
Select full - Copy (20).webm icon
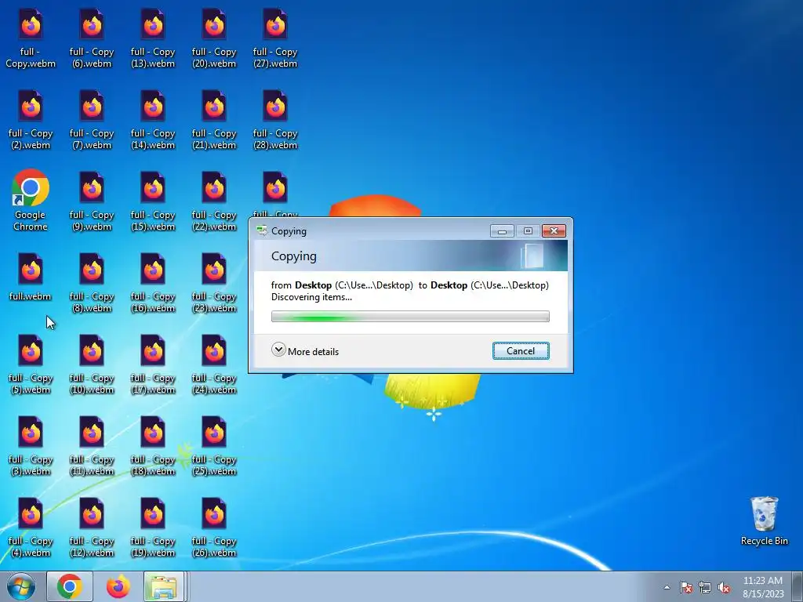[214, 39]
